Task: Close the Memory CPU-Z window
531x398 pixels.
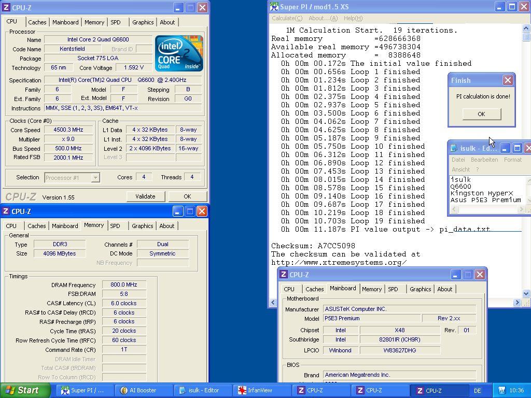Action: (x=202, y=211)
